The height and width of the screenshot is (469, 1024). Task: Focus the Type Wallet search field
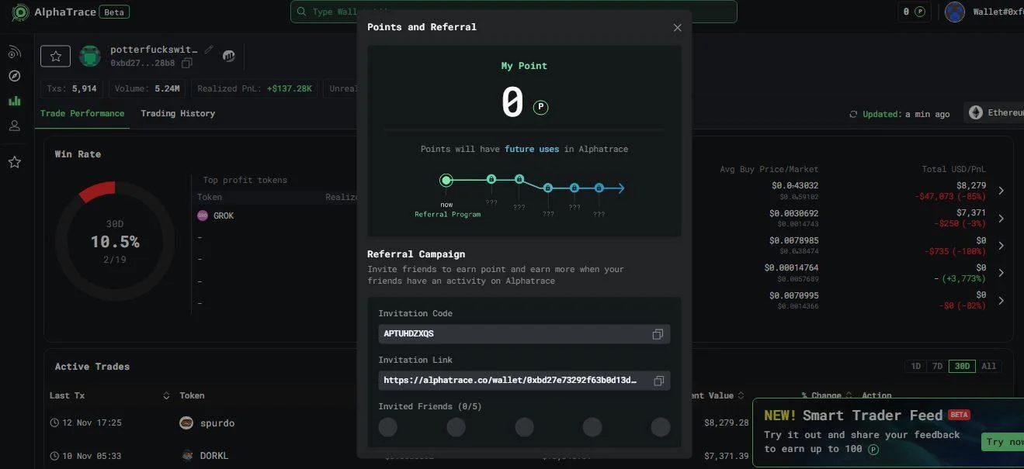point(513,12)
